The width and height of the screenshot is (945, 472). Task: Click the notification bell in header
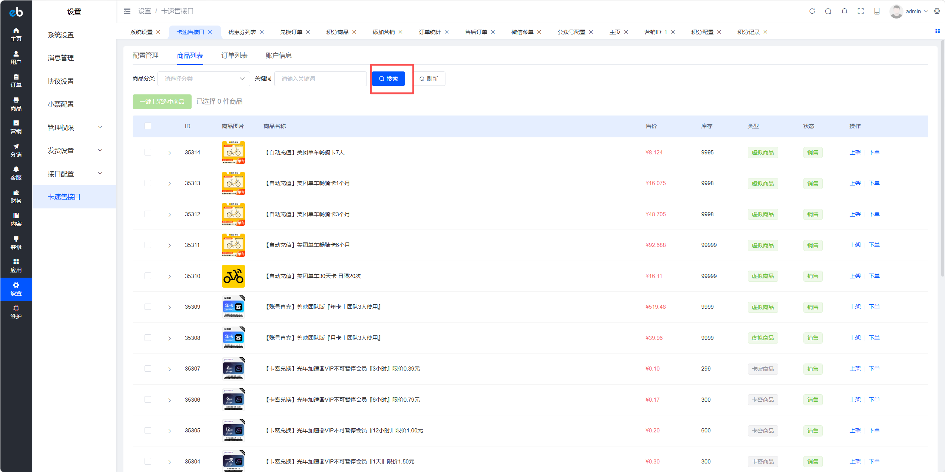tap(844, 11)
